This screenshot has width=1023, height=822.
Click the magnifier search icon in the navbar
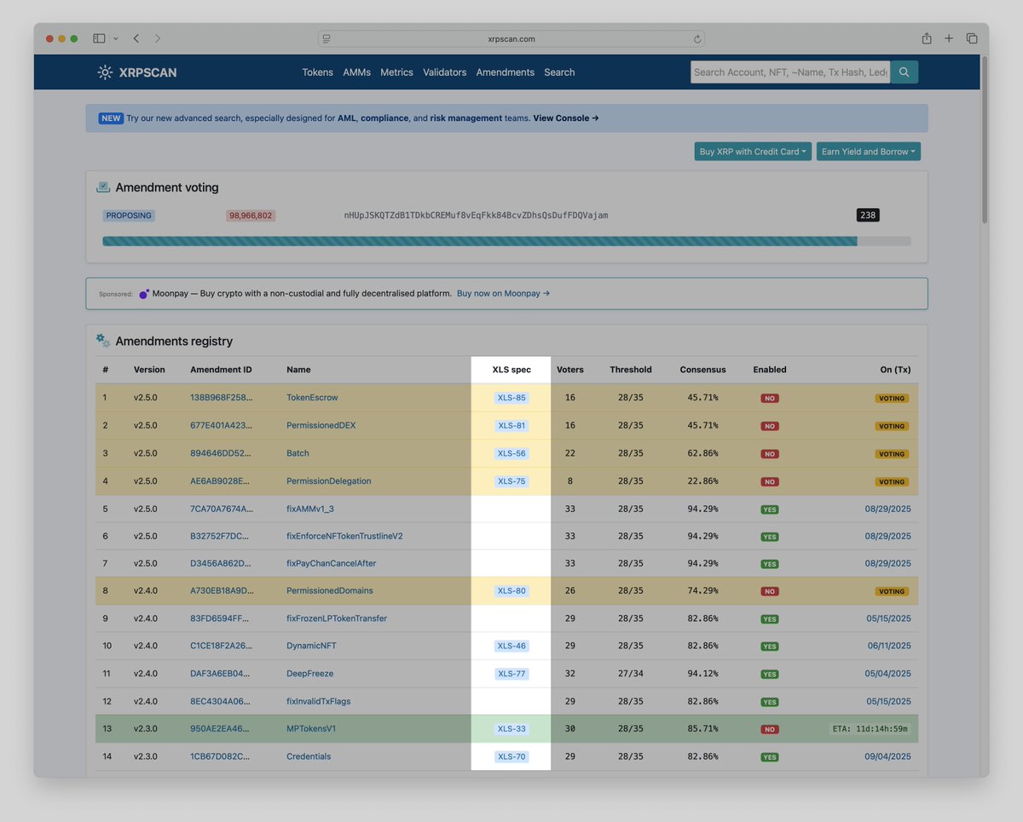[904, 72]
